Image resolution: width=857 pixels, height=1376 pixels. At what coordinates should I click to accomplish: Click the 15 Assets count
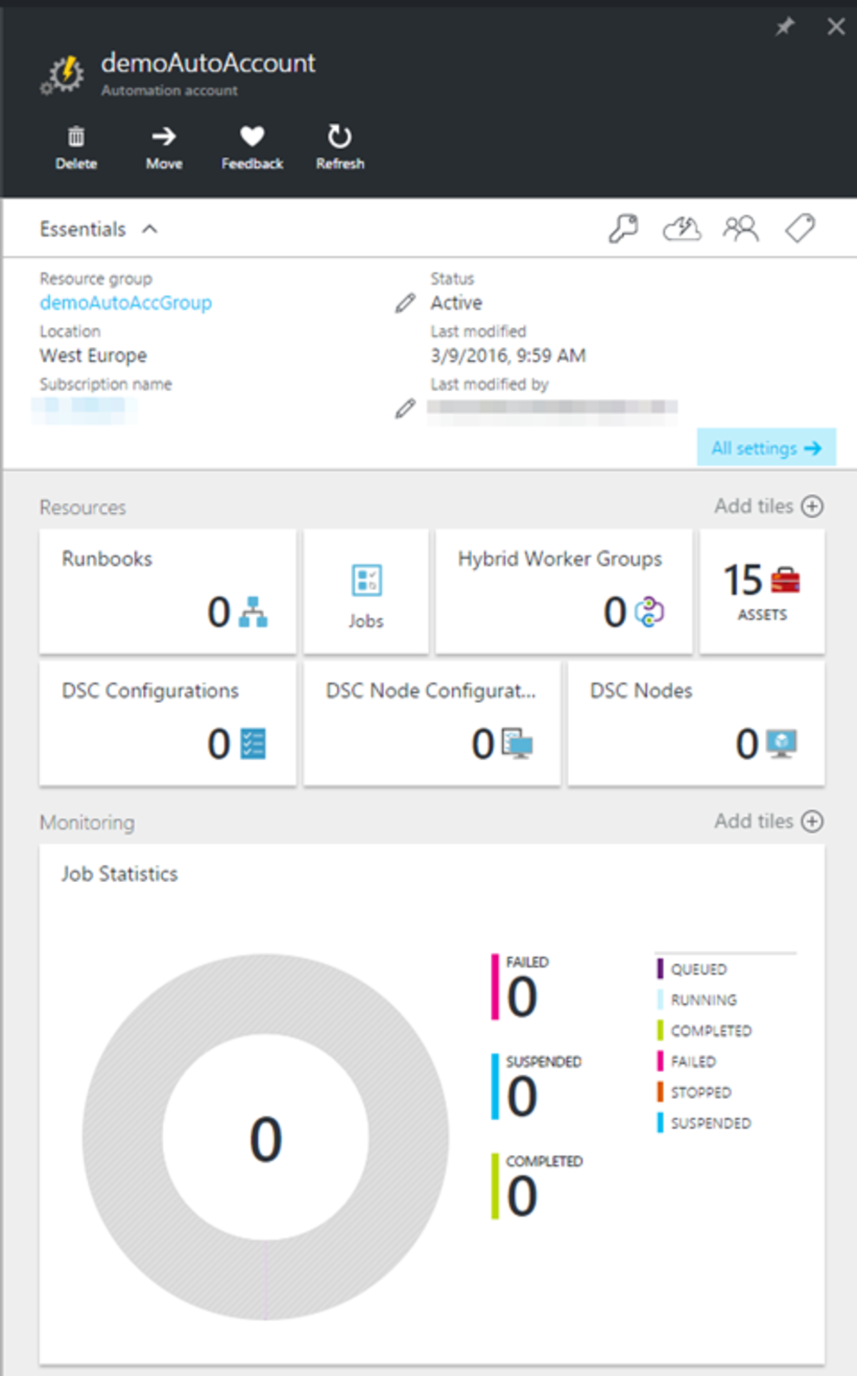[743, 580]
